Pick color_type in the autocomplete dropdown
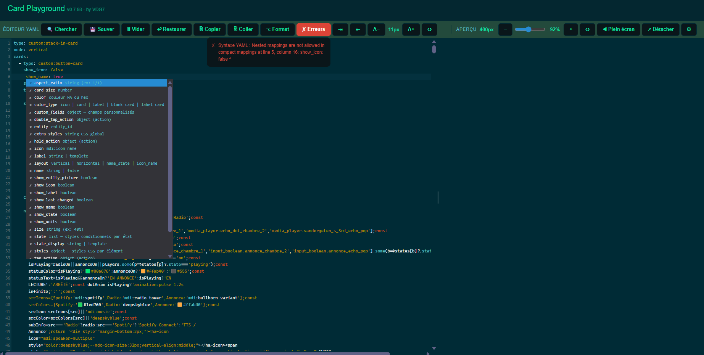 coord(46,105)
